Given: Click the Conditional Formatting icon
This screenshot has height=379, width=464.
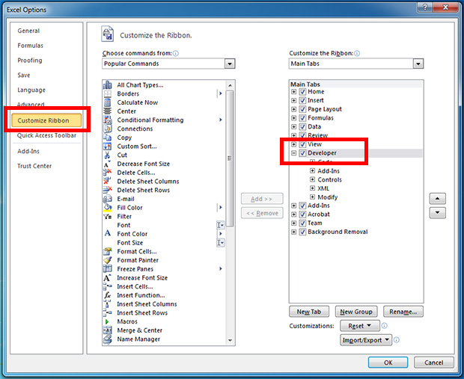Looking at the screenshot, I should pyautogui.click(x=108, y=120).
